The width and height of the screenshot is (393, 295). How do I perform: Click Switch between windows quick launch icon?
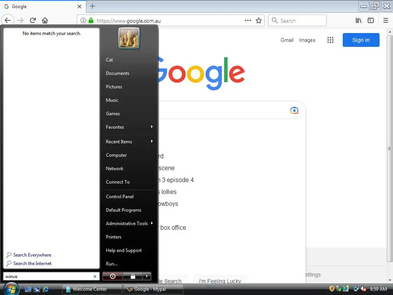coord(37,289)
